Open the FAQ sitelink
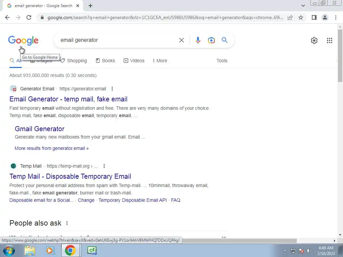The width and height of the screenshot is (343, 257). point(176,200)
